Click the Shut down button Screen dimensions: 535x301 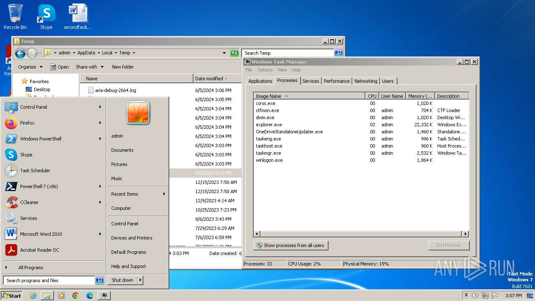tap(122, 280)
